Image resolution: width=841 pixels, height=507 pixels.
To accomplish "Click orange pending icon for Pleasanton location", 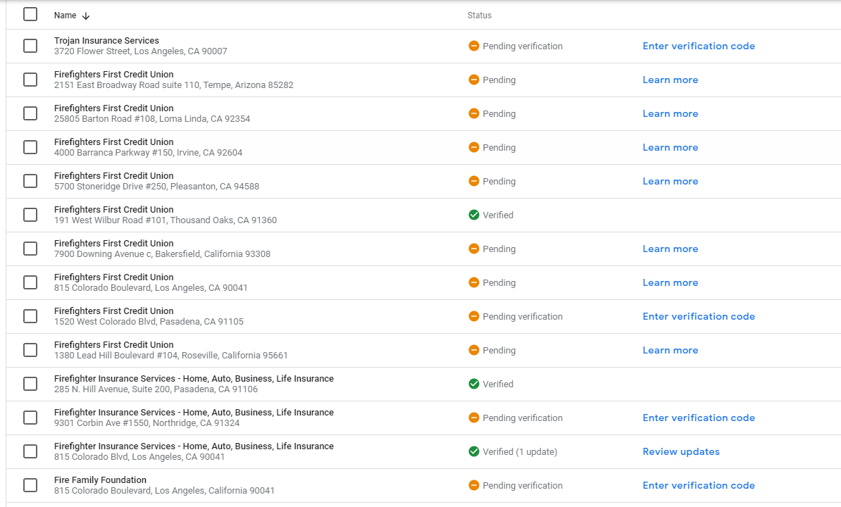I will pos(473,181).
